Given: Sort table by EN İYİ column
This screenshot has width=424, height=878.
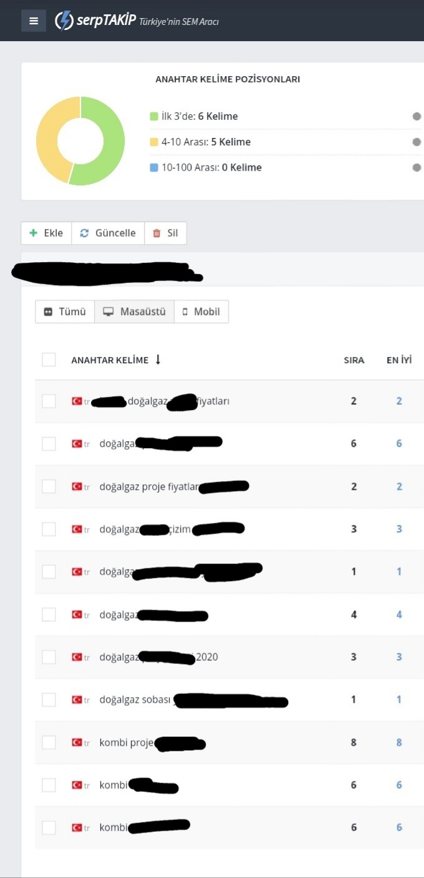Looking at the screenshot, I should 399,360.
